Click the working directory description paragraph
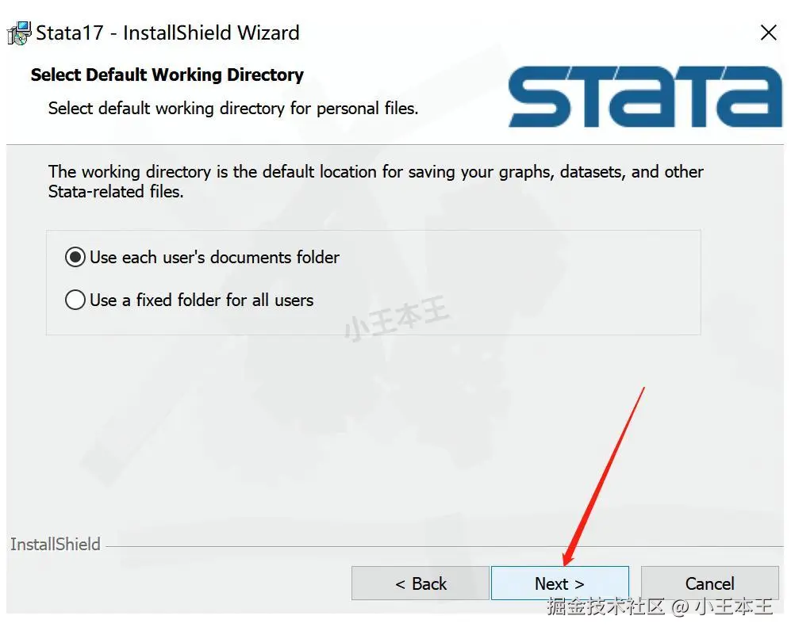791x635 pixels. [x=375, y=182]
